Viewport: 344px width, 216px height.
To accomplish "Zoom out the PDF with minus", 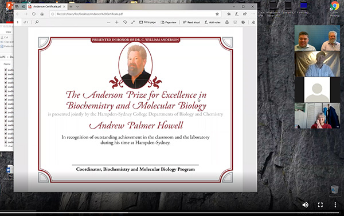I will pos(108,22).
